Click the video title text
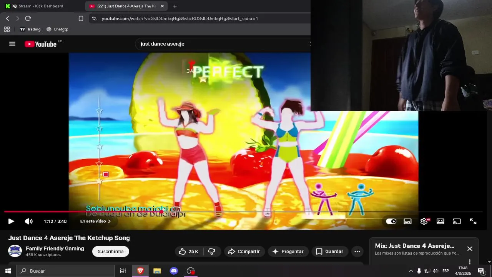The image size is (492, 277). [69, 238]
